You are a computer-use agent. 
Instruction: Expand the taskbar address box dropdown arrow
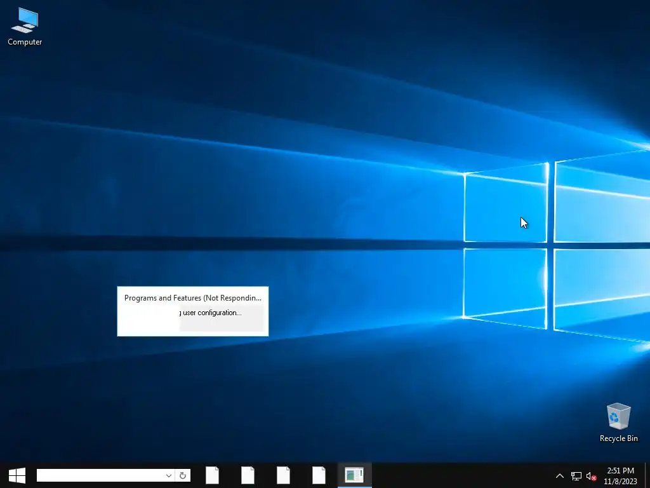coord(169,475)
